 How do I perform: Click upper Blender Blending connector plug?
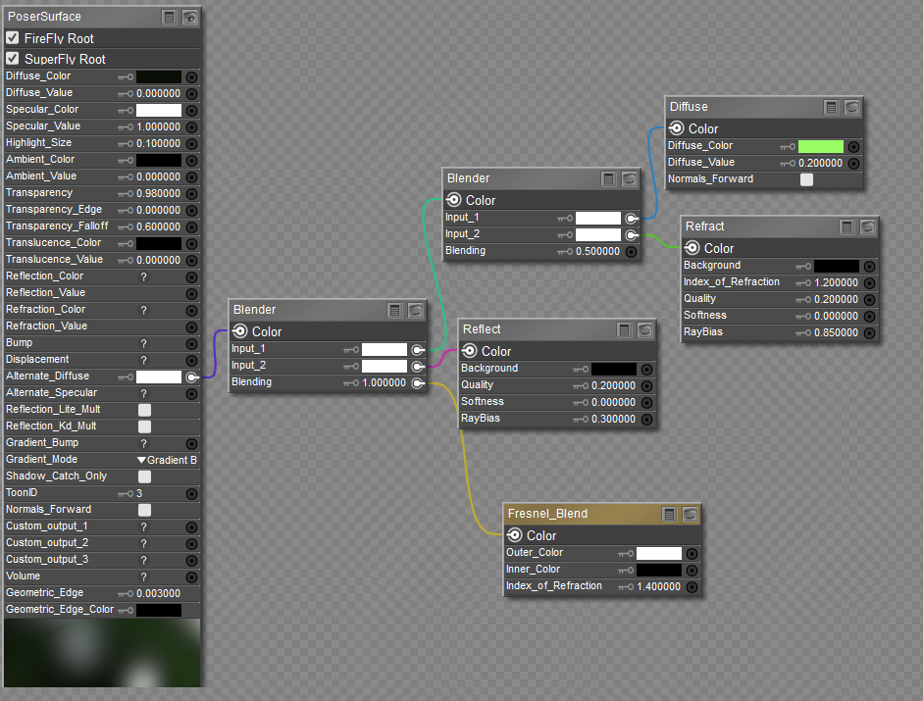(x=631, y=252)
